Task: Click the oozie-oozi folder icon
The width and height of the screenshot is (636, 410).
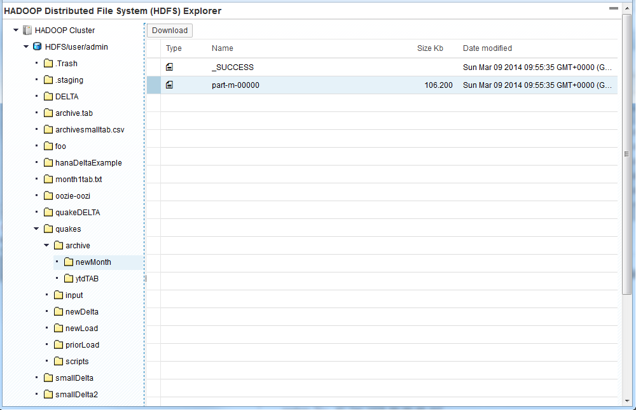Action: (x=48, y=195)
